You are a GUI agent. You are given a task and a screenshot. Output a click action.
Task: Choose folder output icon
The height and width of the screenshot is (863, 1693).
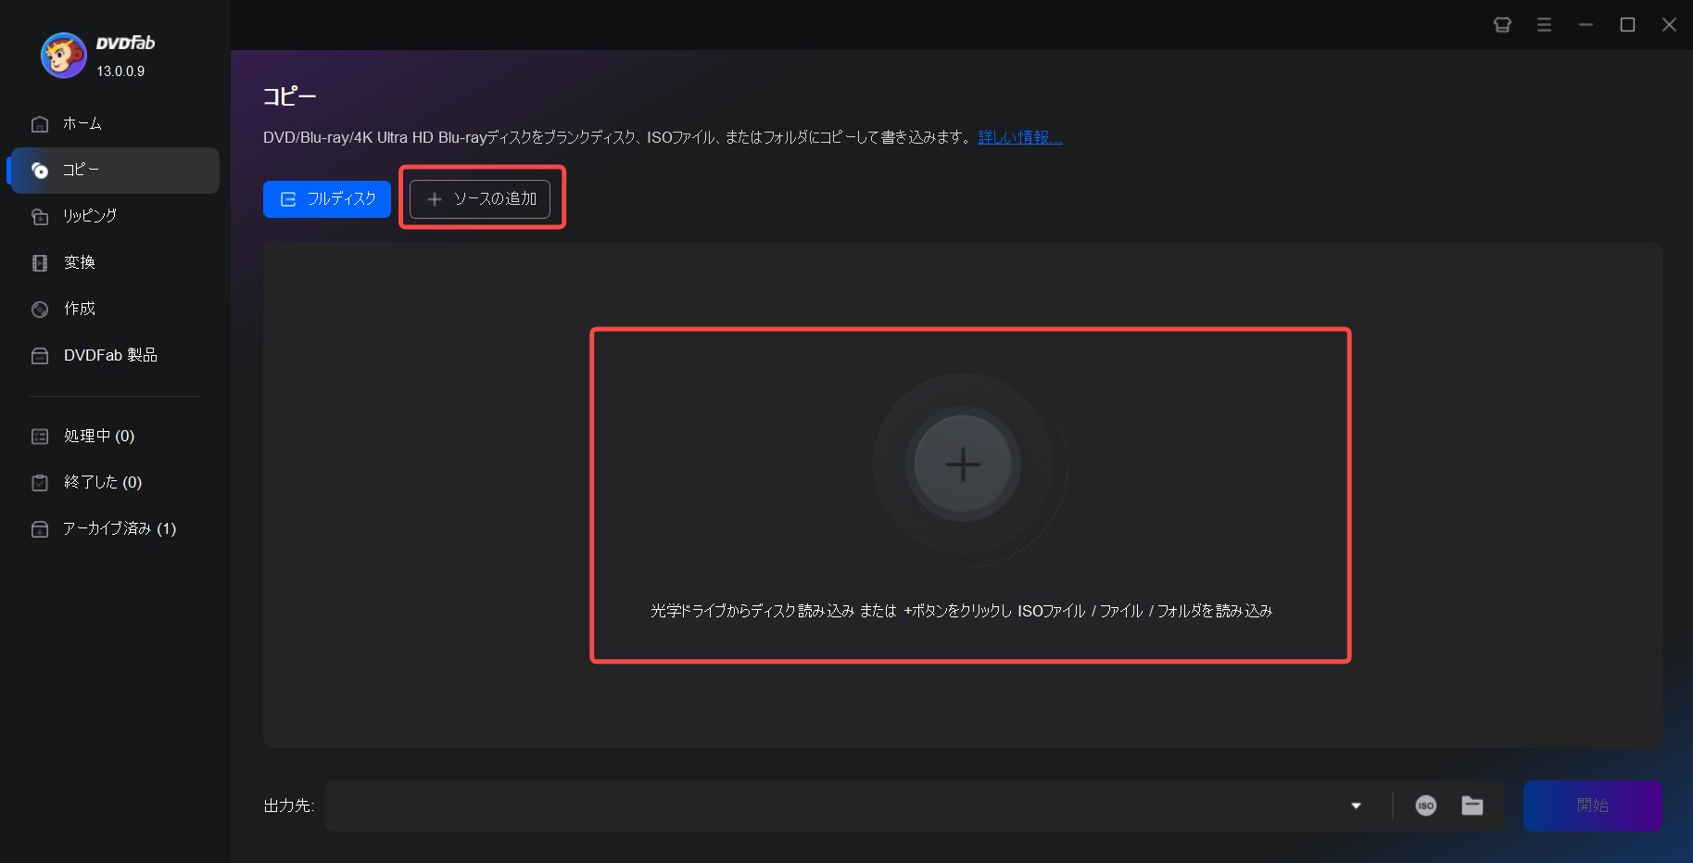point(1472,806)
